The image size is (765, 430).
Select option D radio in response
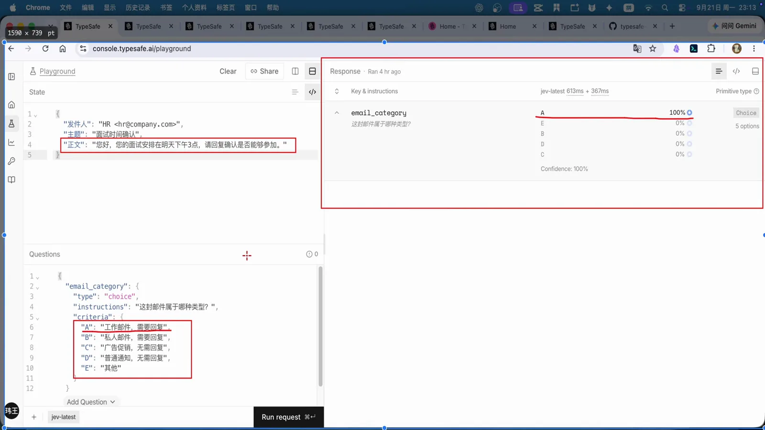click(689, 144)
